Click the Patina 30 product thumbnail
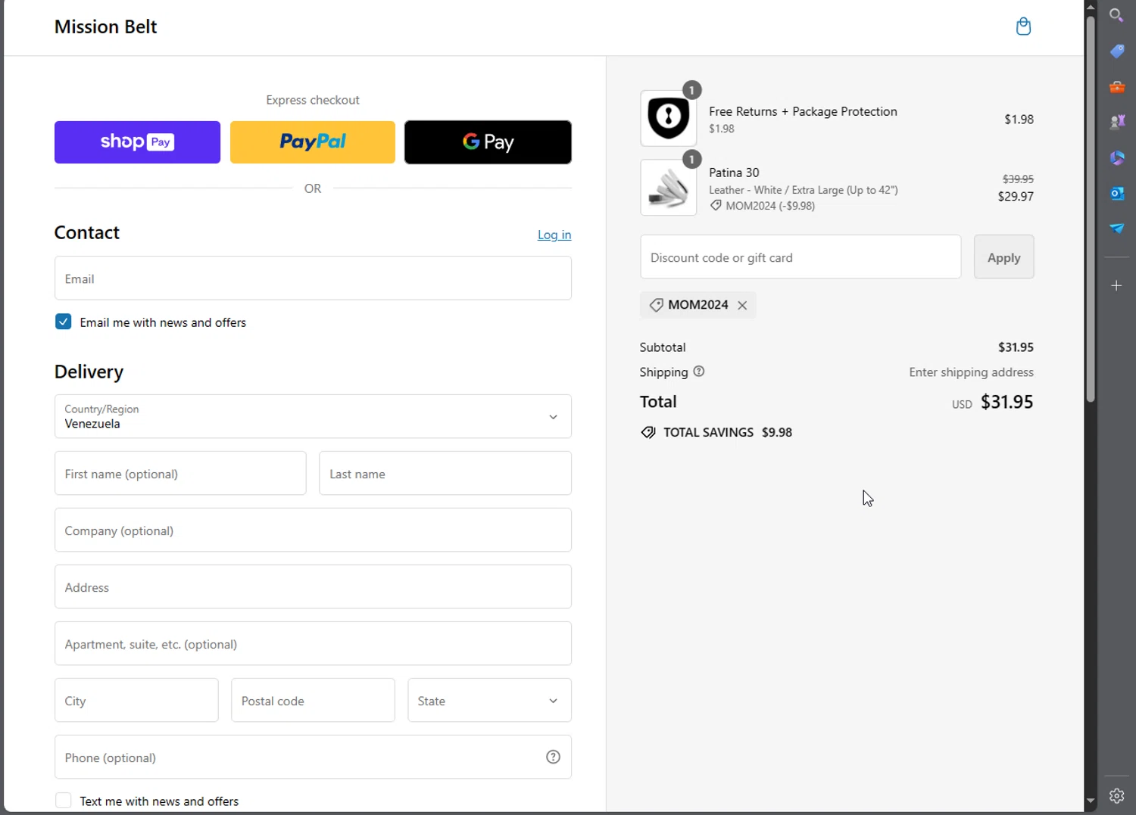This screenshot has width=1136, height=815. pos(668,188)
